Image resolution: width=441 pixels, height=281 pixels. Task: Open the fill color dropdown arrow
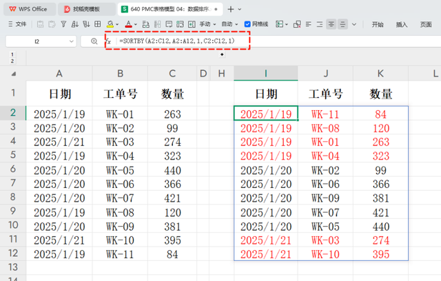pos(117,24)
